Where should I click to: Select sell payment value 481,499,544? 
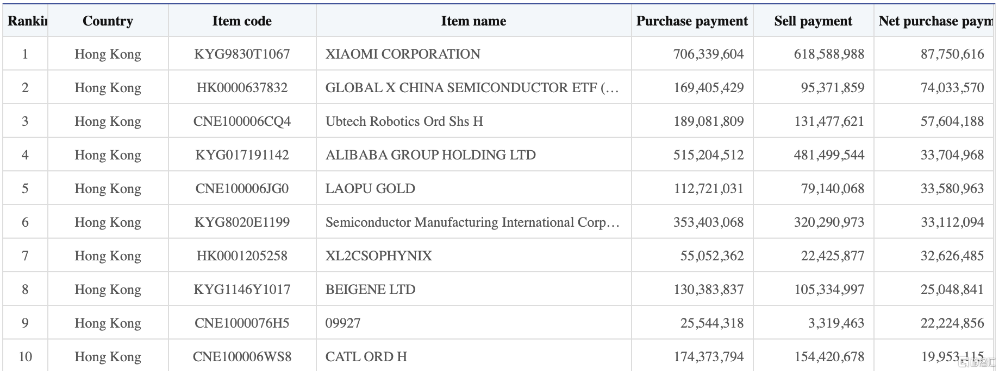tap(829, 155)
